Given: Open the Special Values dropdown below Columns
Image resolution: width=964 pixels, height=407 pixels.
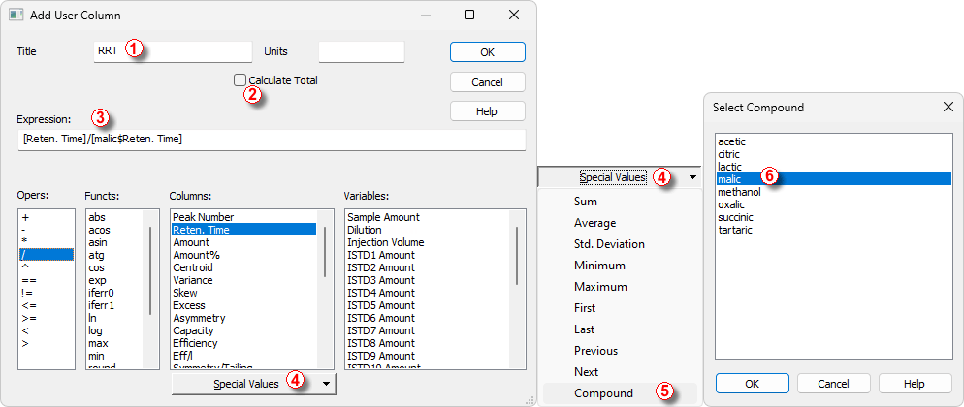Looking at the screenshot, I should (x=253, y=384).
